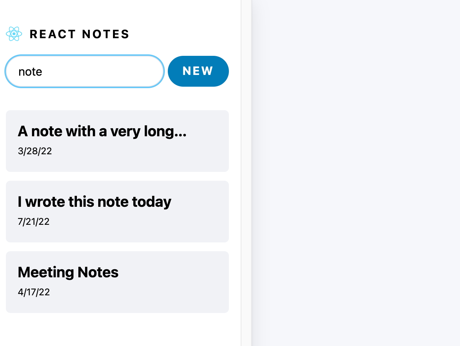Focus the search field containing "note"

[x=84, y=71]
